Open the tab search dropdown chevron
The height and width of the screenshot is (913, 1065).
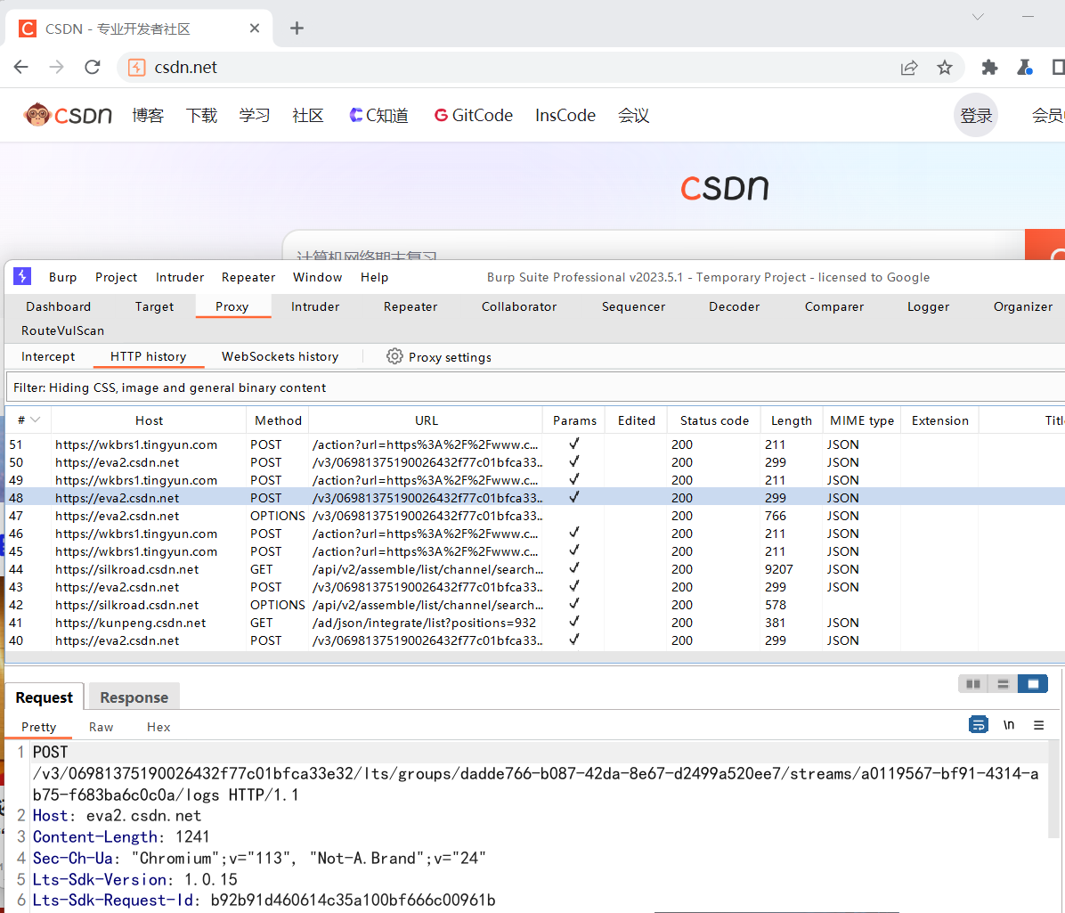[x=978, y=17]
